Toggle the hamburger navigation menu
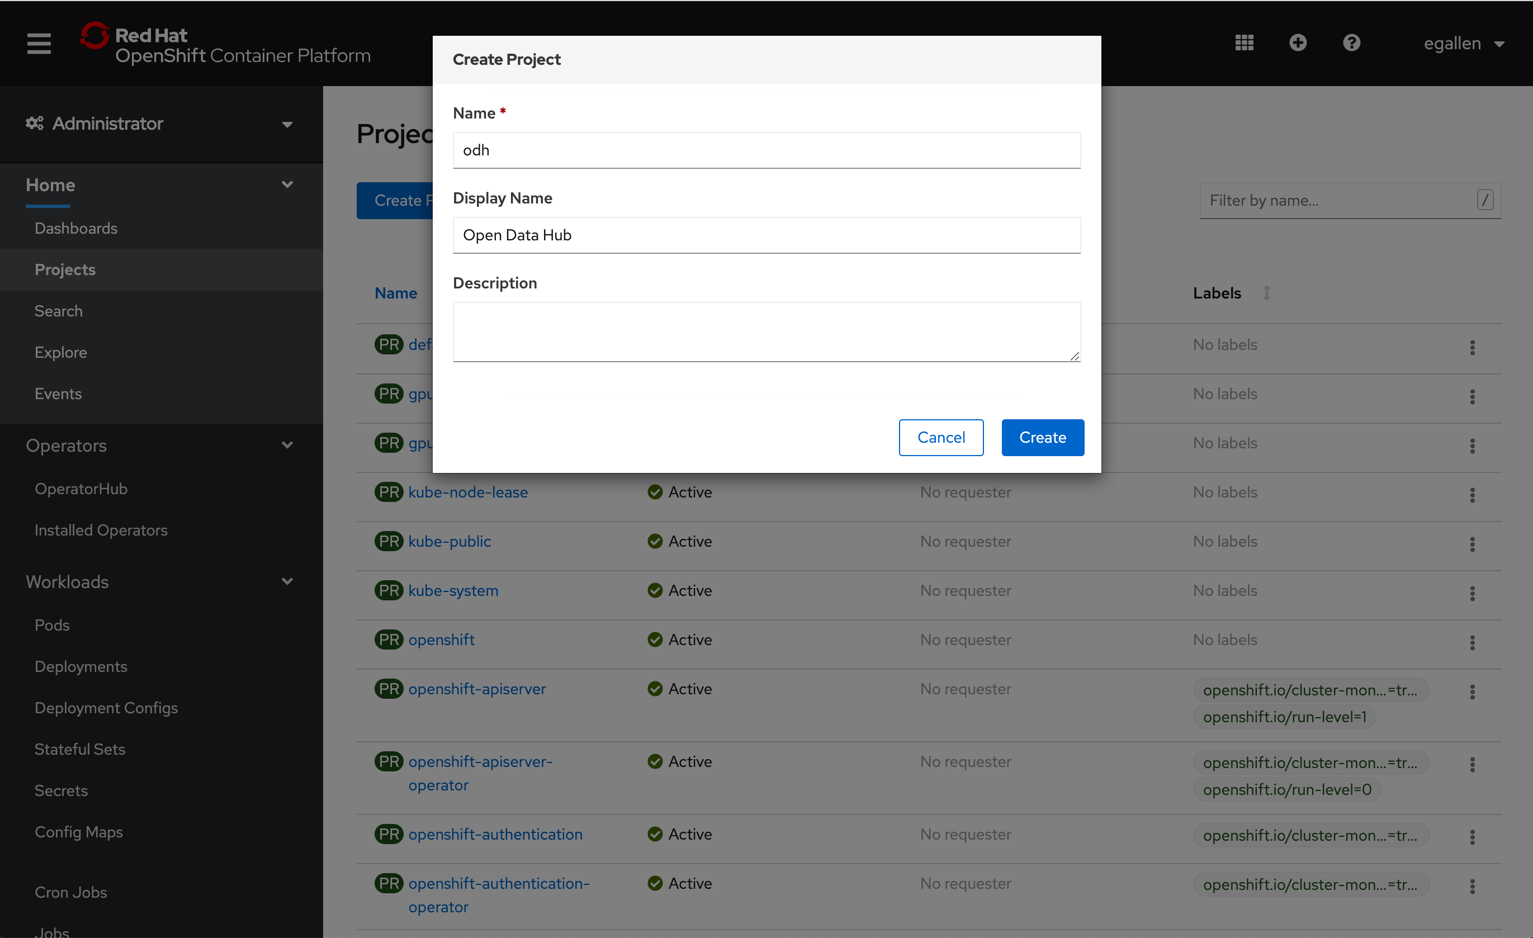Viewport: 1533px width, 938px height. click(x=39, y=44)
